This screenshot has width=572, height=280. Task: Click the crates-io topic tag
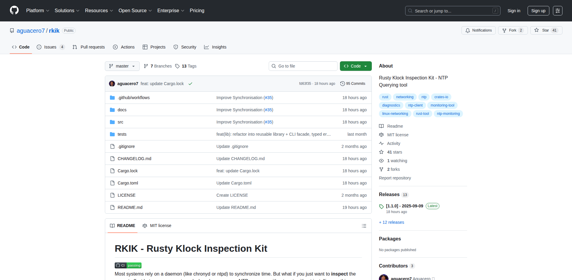[x=441, y=97]
